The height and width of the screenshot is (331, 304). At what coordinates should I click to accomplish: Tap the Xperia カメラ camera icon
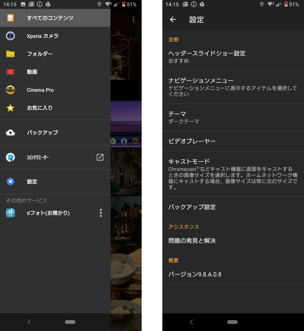coord(10,36)
